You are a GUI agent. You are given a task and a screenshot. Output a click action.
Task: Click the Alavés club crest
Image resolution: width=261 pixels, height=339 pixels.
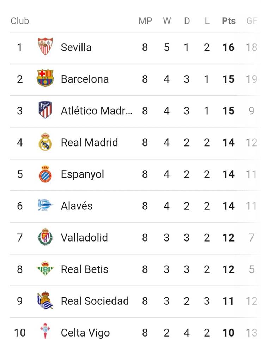pos(45,205)
